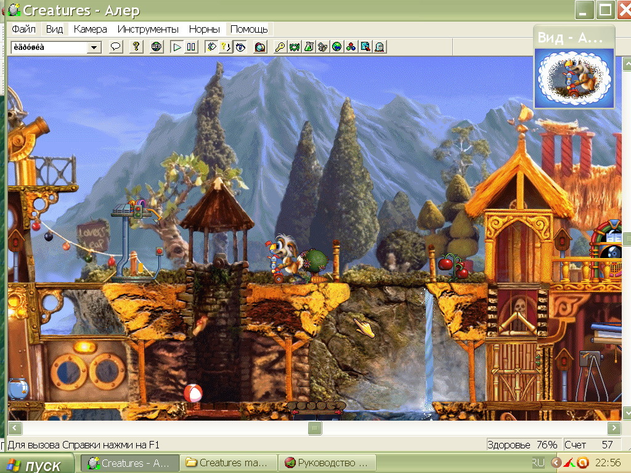Image resolution: width=631 pixels, height=473 pixels.
Task: Click the yellow question mark help icon
Action: [x=136, y=47]
